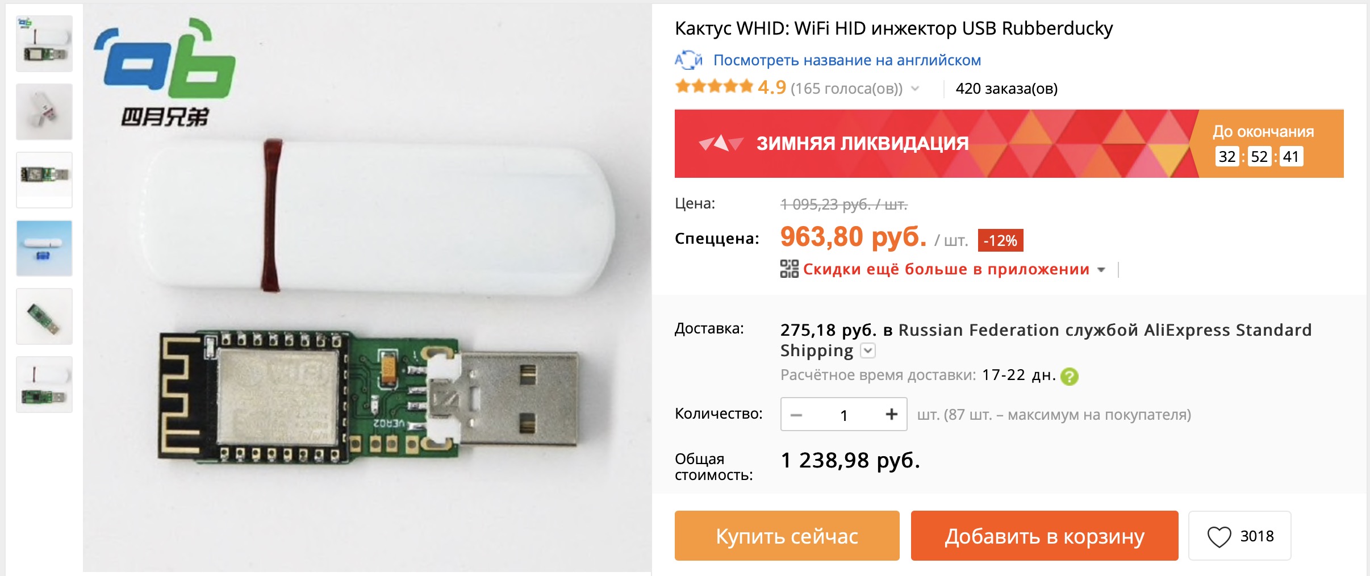
Task: Click the quantity input field
Action: [x=844, y=415]
